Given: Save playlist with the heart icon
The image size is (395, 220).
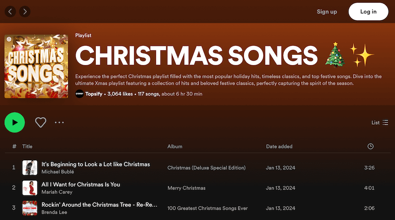Looking at the screenshot, I should pos(40,122).
